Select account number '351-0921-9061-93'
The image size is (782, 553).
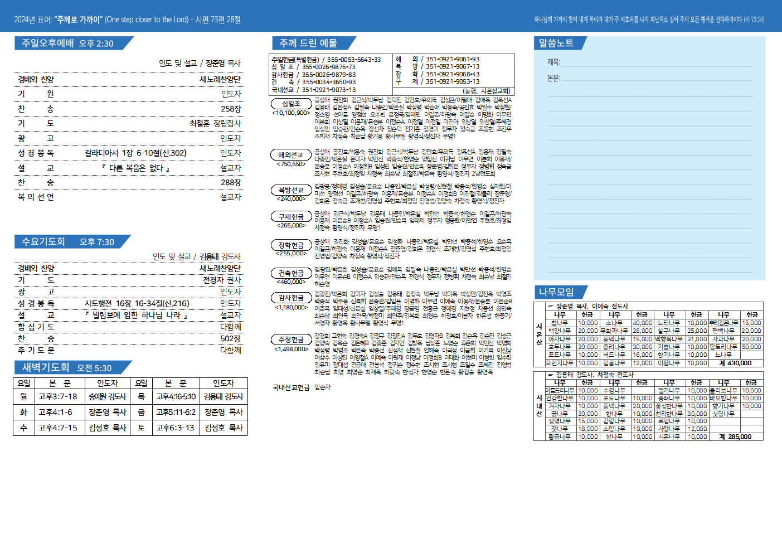click(x=453, y=59)
